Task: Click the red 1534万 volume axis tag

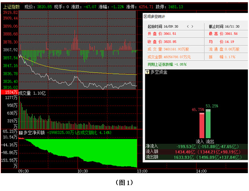Action: click(9, 92)
